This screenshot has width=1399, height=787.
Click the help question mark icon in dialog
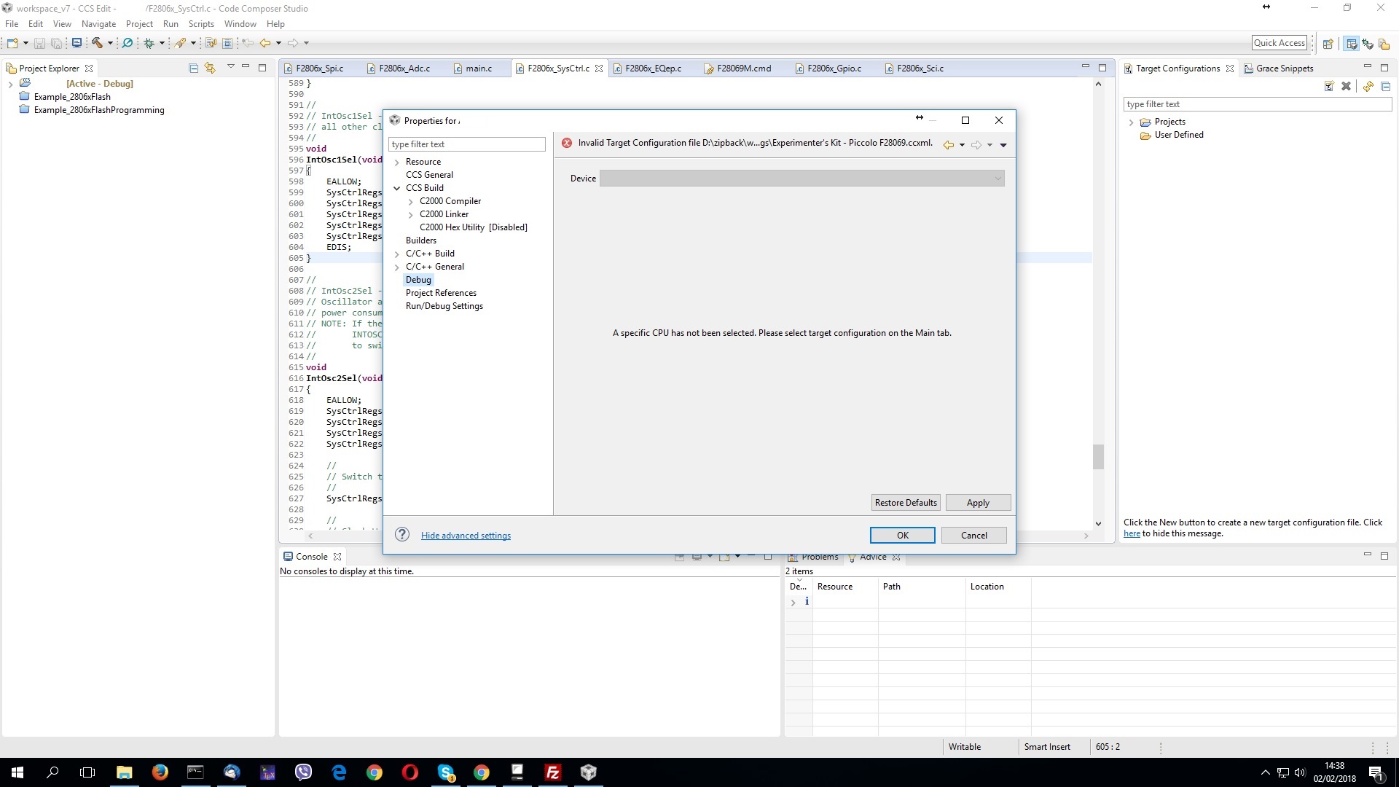point(402,535)
